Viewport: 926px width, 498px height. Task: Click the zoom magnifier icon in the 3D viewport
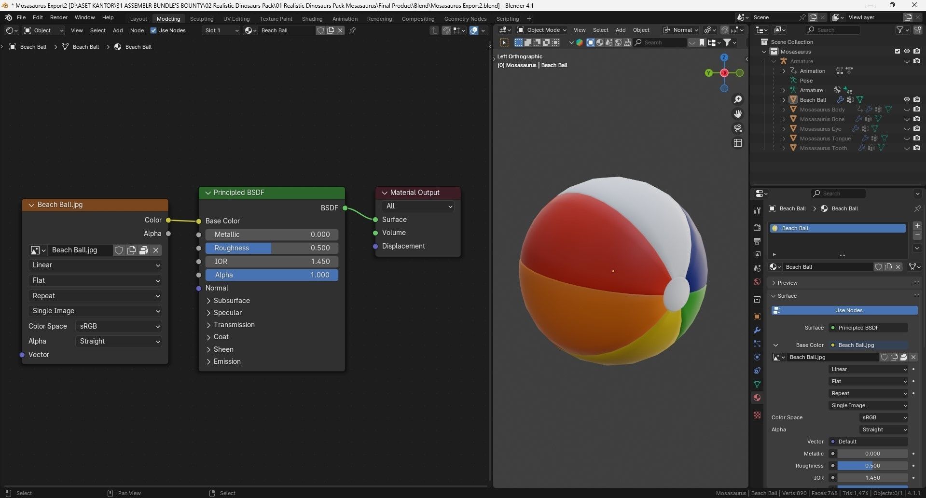[738, 99]
